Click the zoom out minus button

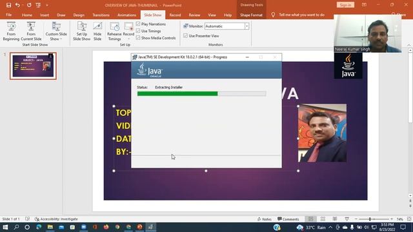pyautogui.click(x=356, y=219)
